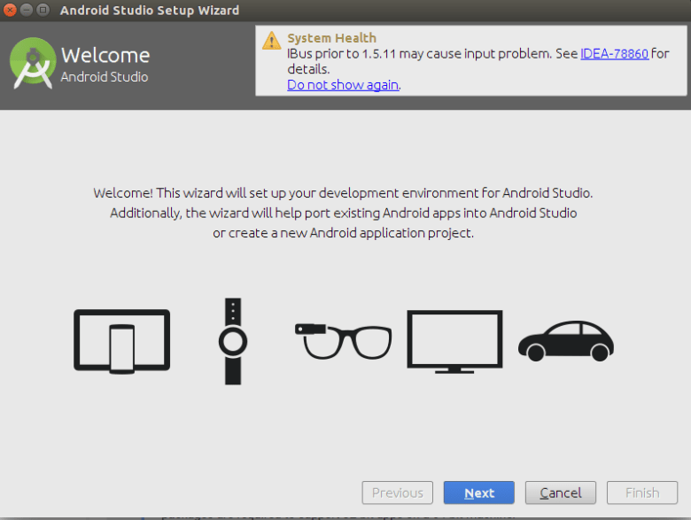Click the System Health warning triangle icon
Screen dimensions: 691x520
(271, 41)
